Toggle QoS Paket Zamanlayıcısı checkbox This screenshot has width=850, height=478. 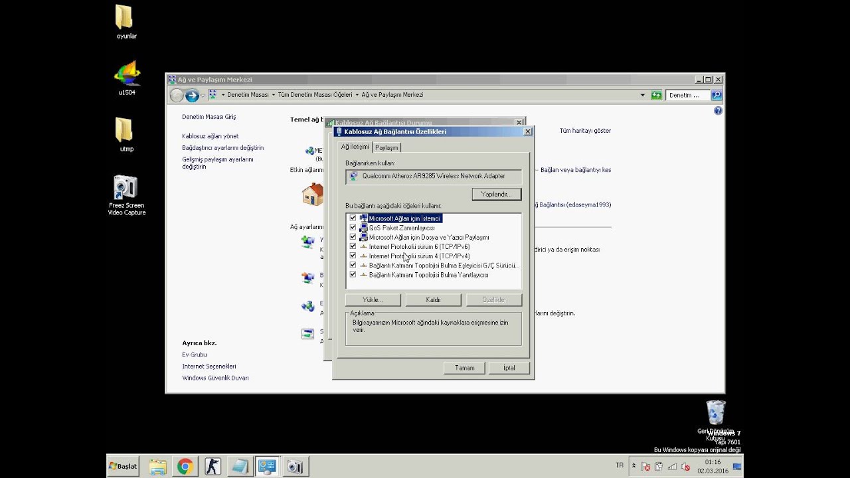pos(353,228)
